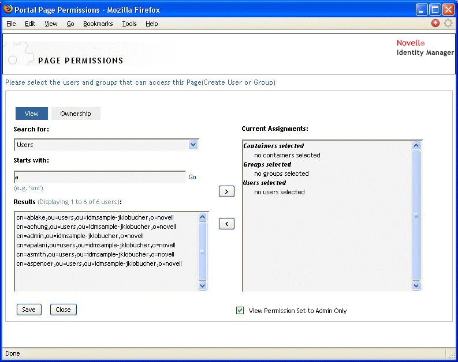Image resolution: width=458 pixels, height=362 pixels.
Task: Minimize the Firefox window
Action: [422, 10]
